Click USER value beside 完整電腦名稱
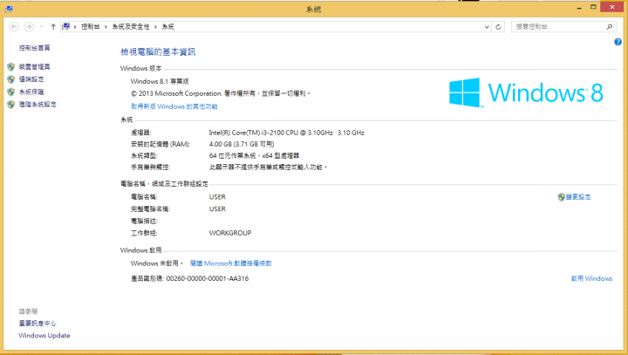 click(217, 208)
